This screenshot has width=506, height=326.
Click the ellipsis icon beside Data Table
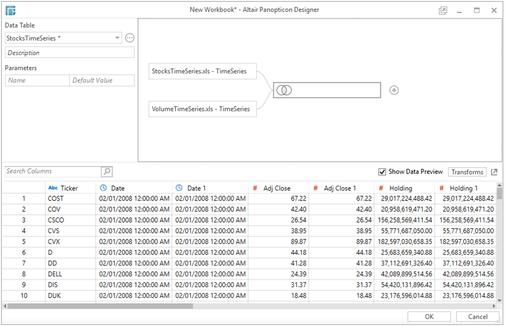pos(129,38)
